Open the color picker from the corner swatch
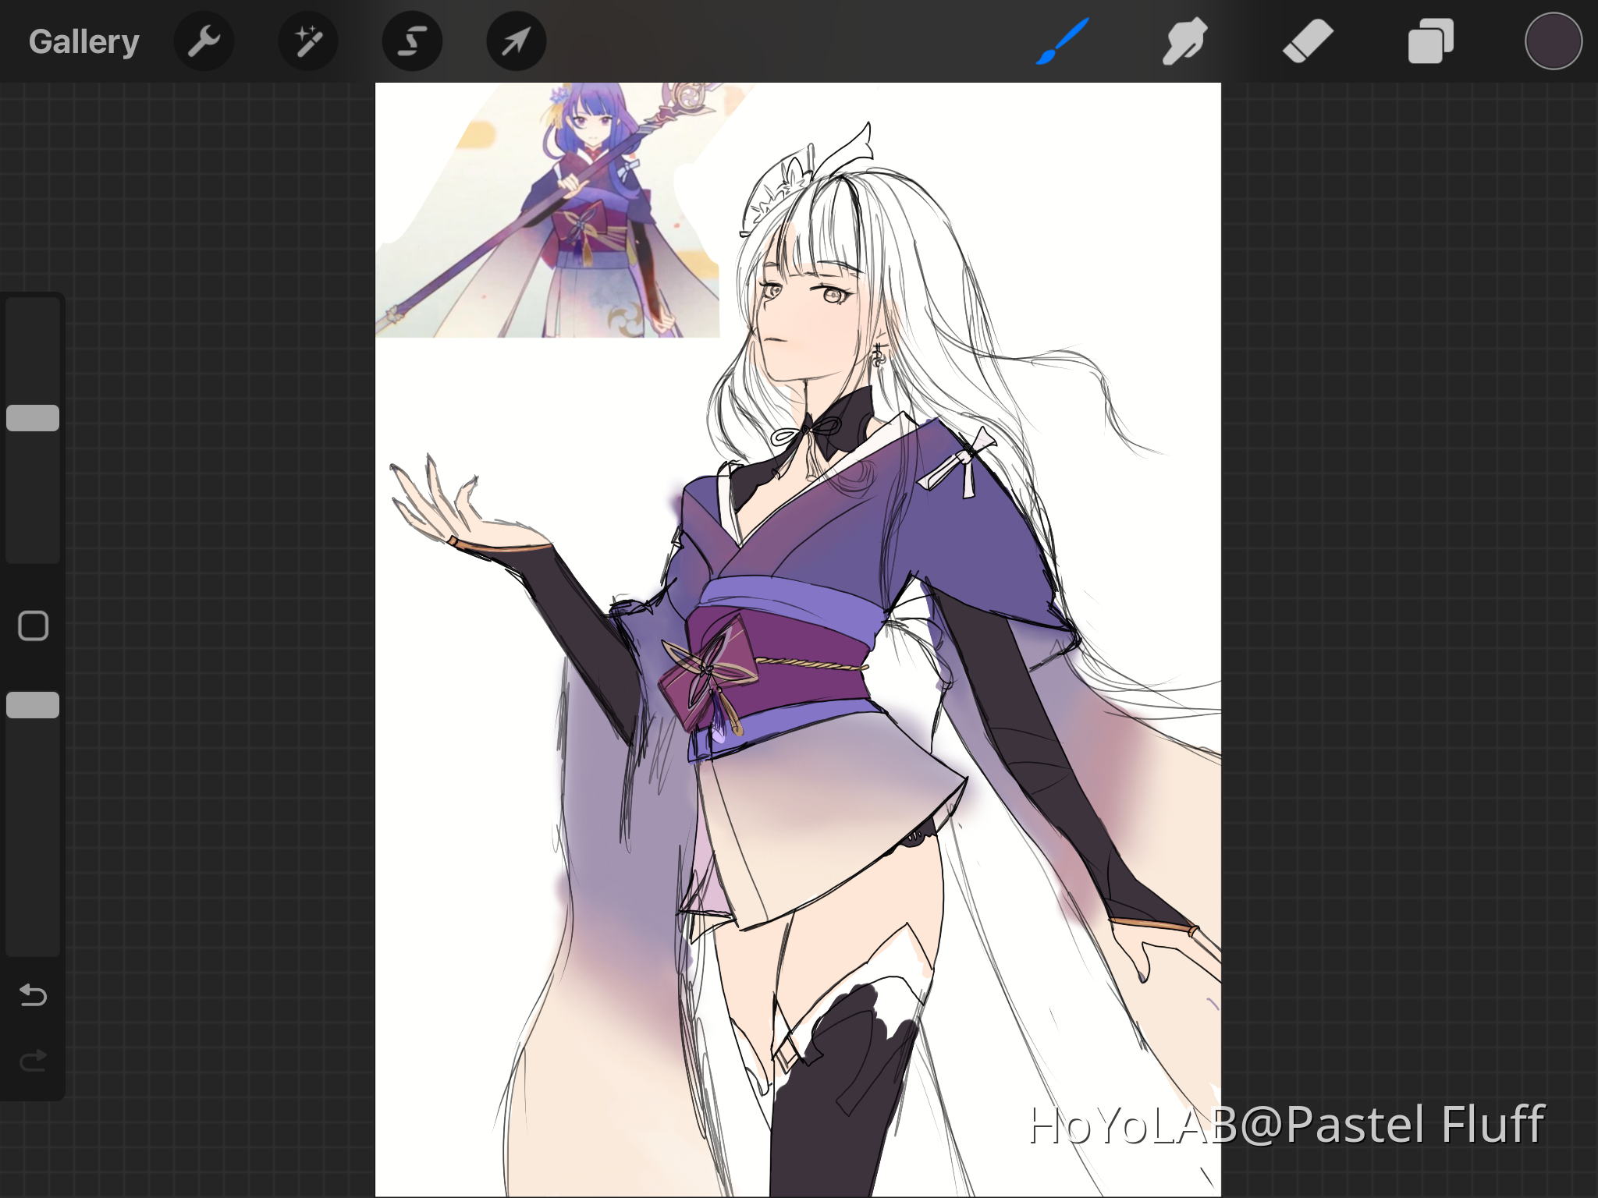This screenshot has height=1198, width=1598. coord(1553,39)
